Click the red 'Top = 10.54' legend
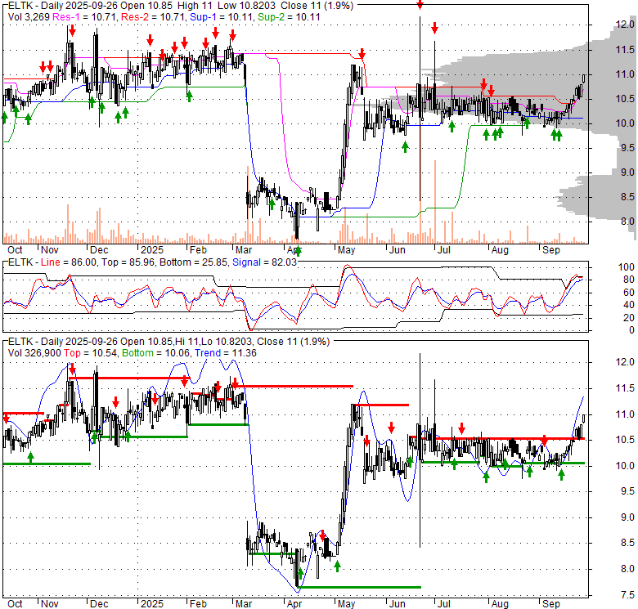This screenshot has height=609, width=638. pyautogui.click(x=91, y=353)
